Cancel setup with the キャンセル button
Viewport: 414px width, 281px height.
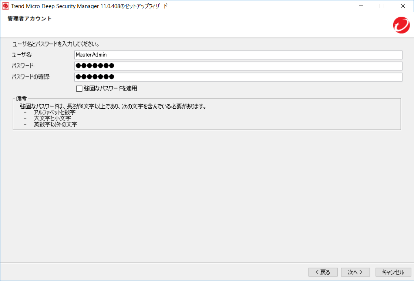point(393,272)
